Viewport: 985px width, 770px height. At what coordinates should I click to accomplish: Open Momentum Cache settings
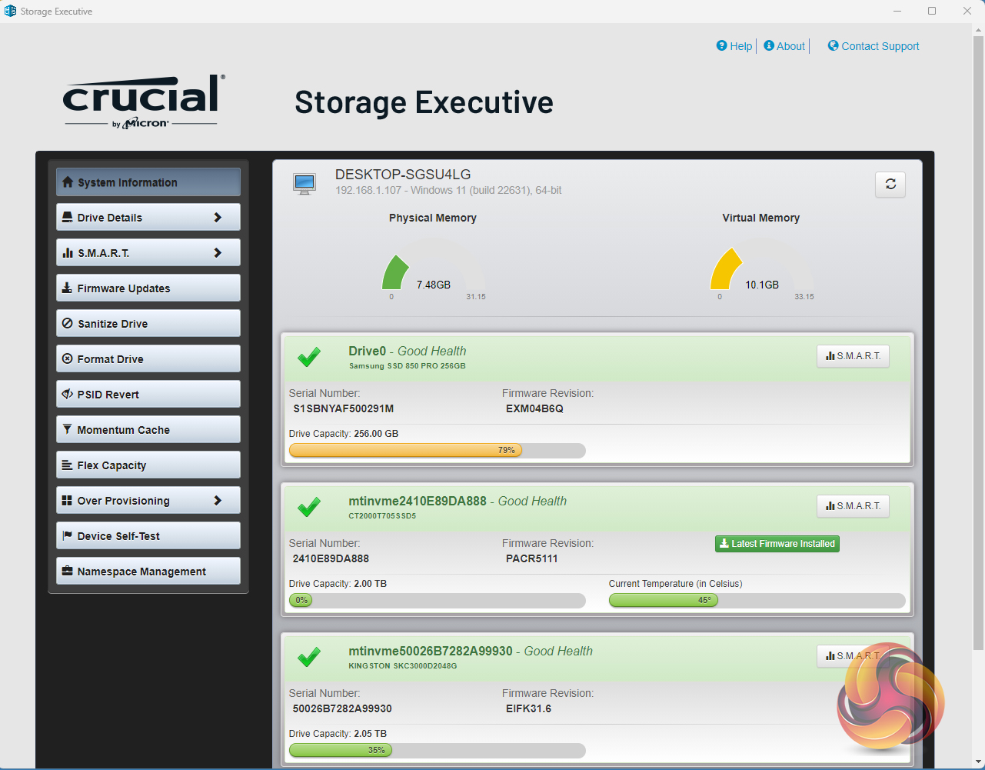pos(148,430)
